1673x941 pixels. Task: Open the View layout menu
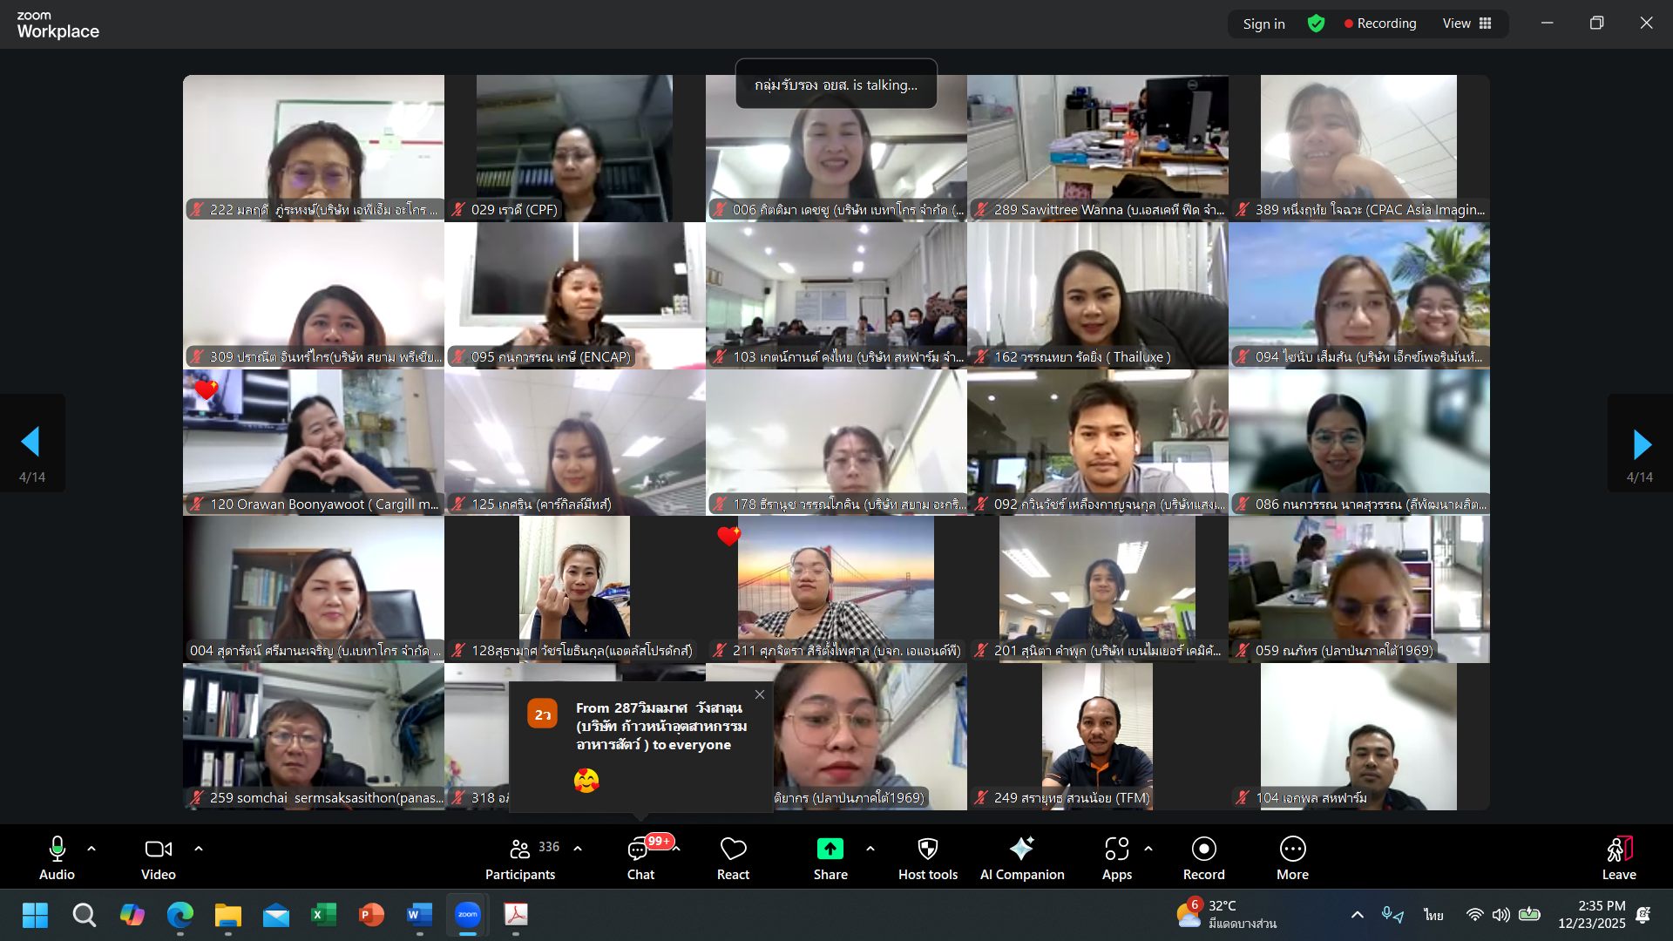[x=1467, y=24]
